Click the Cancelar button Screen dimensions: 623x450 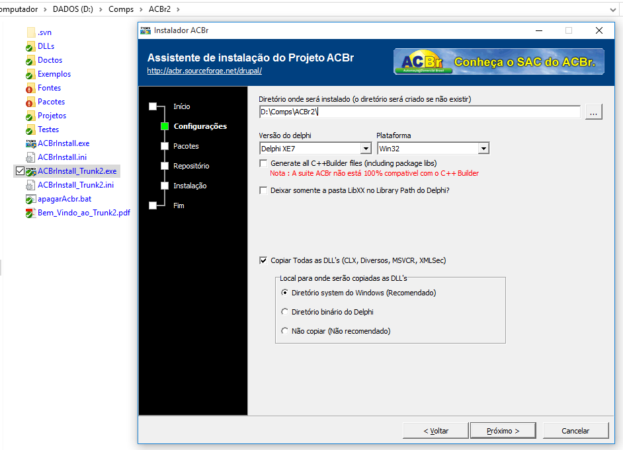click(x=575, y=431)
